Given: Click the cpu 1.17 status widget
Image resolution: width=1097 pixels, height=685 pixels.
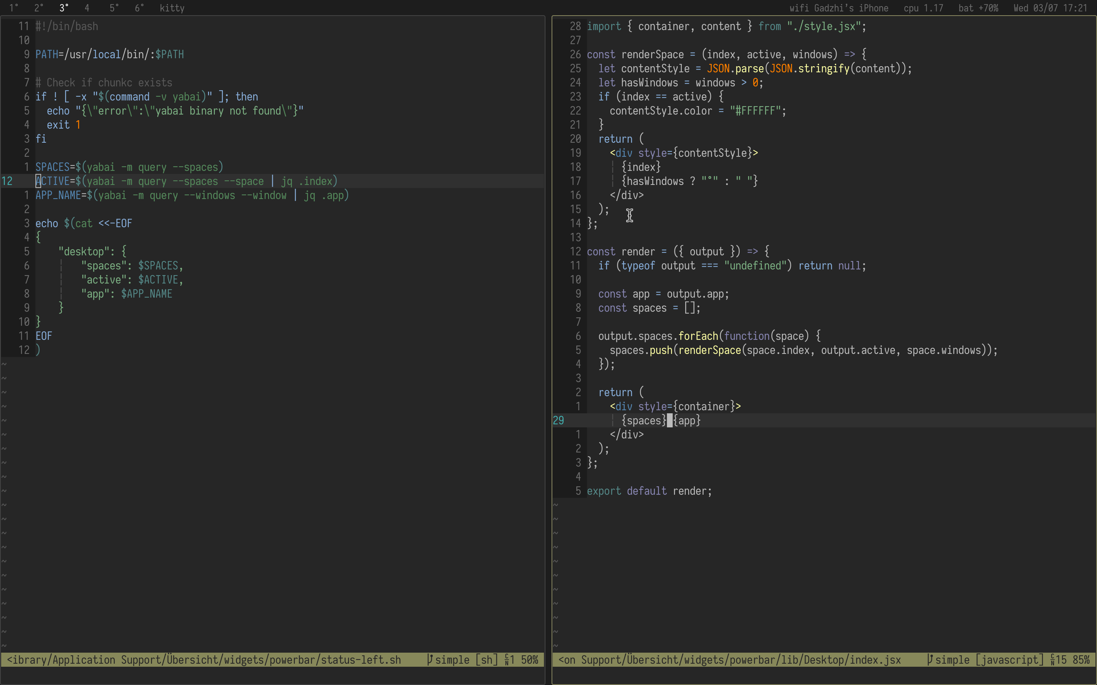Looking at the screenshot, I should 923,8.
